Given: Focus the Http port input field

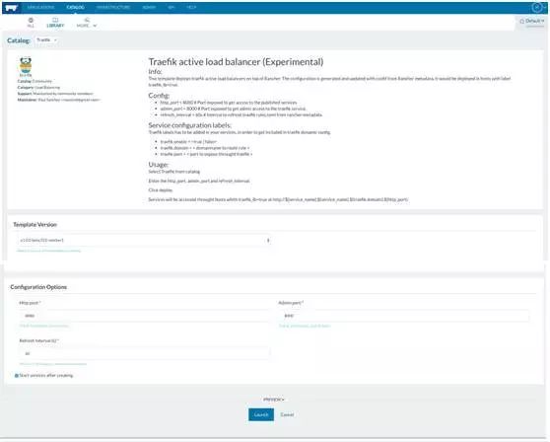Looking at the screenshot, I should (144, 316).
